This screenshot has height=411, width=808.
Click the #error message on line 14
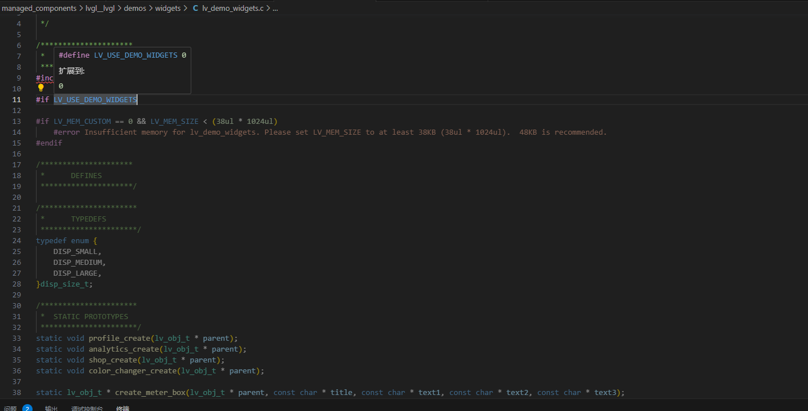(330, 132)
